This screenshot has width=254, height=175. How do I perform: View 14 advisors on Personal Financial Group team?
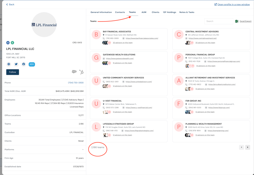click(206, 66)
